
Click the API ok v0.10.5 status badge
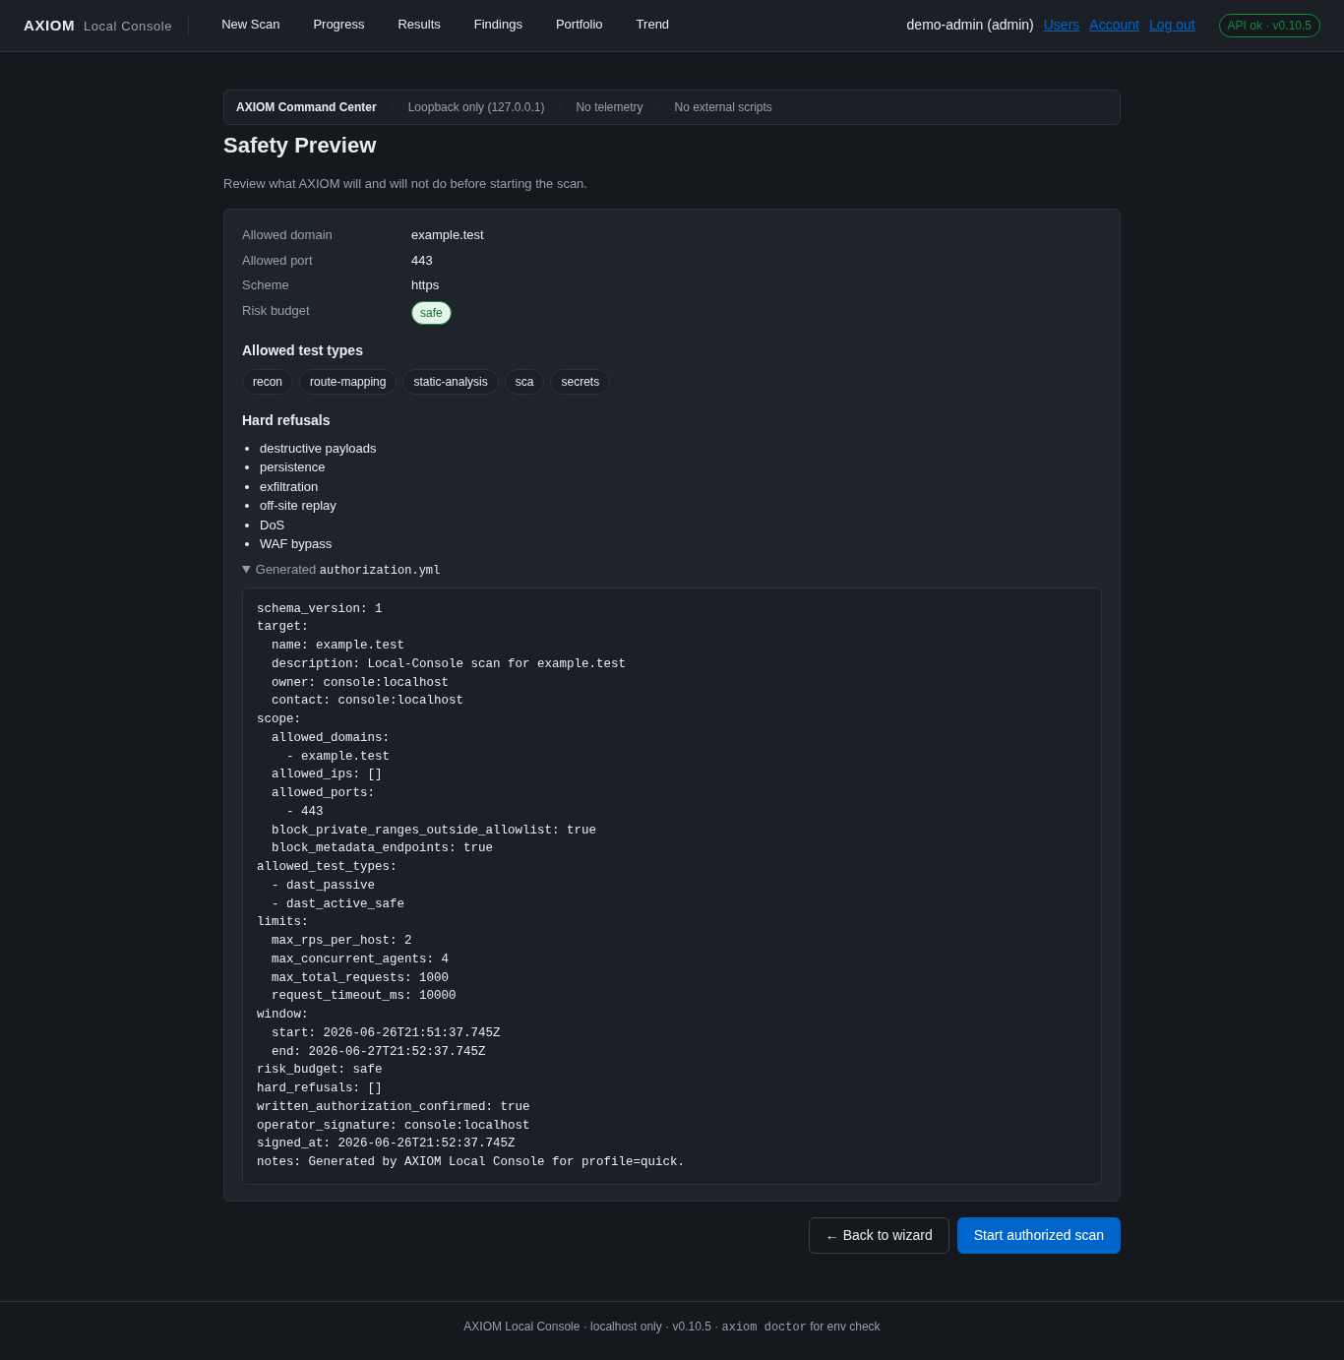[1269, 26]
